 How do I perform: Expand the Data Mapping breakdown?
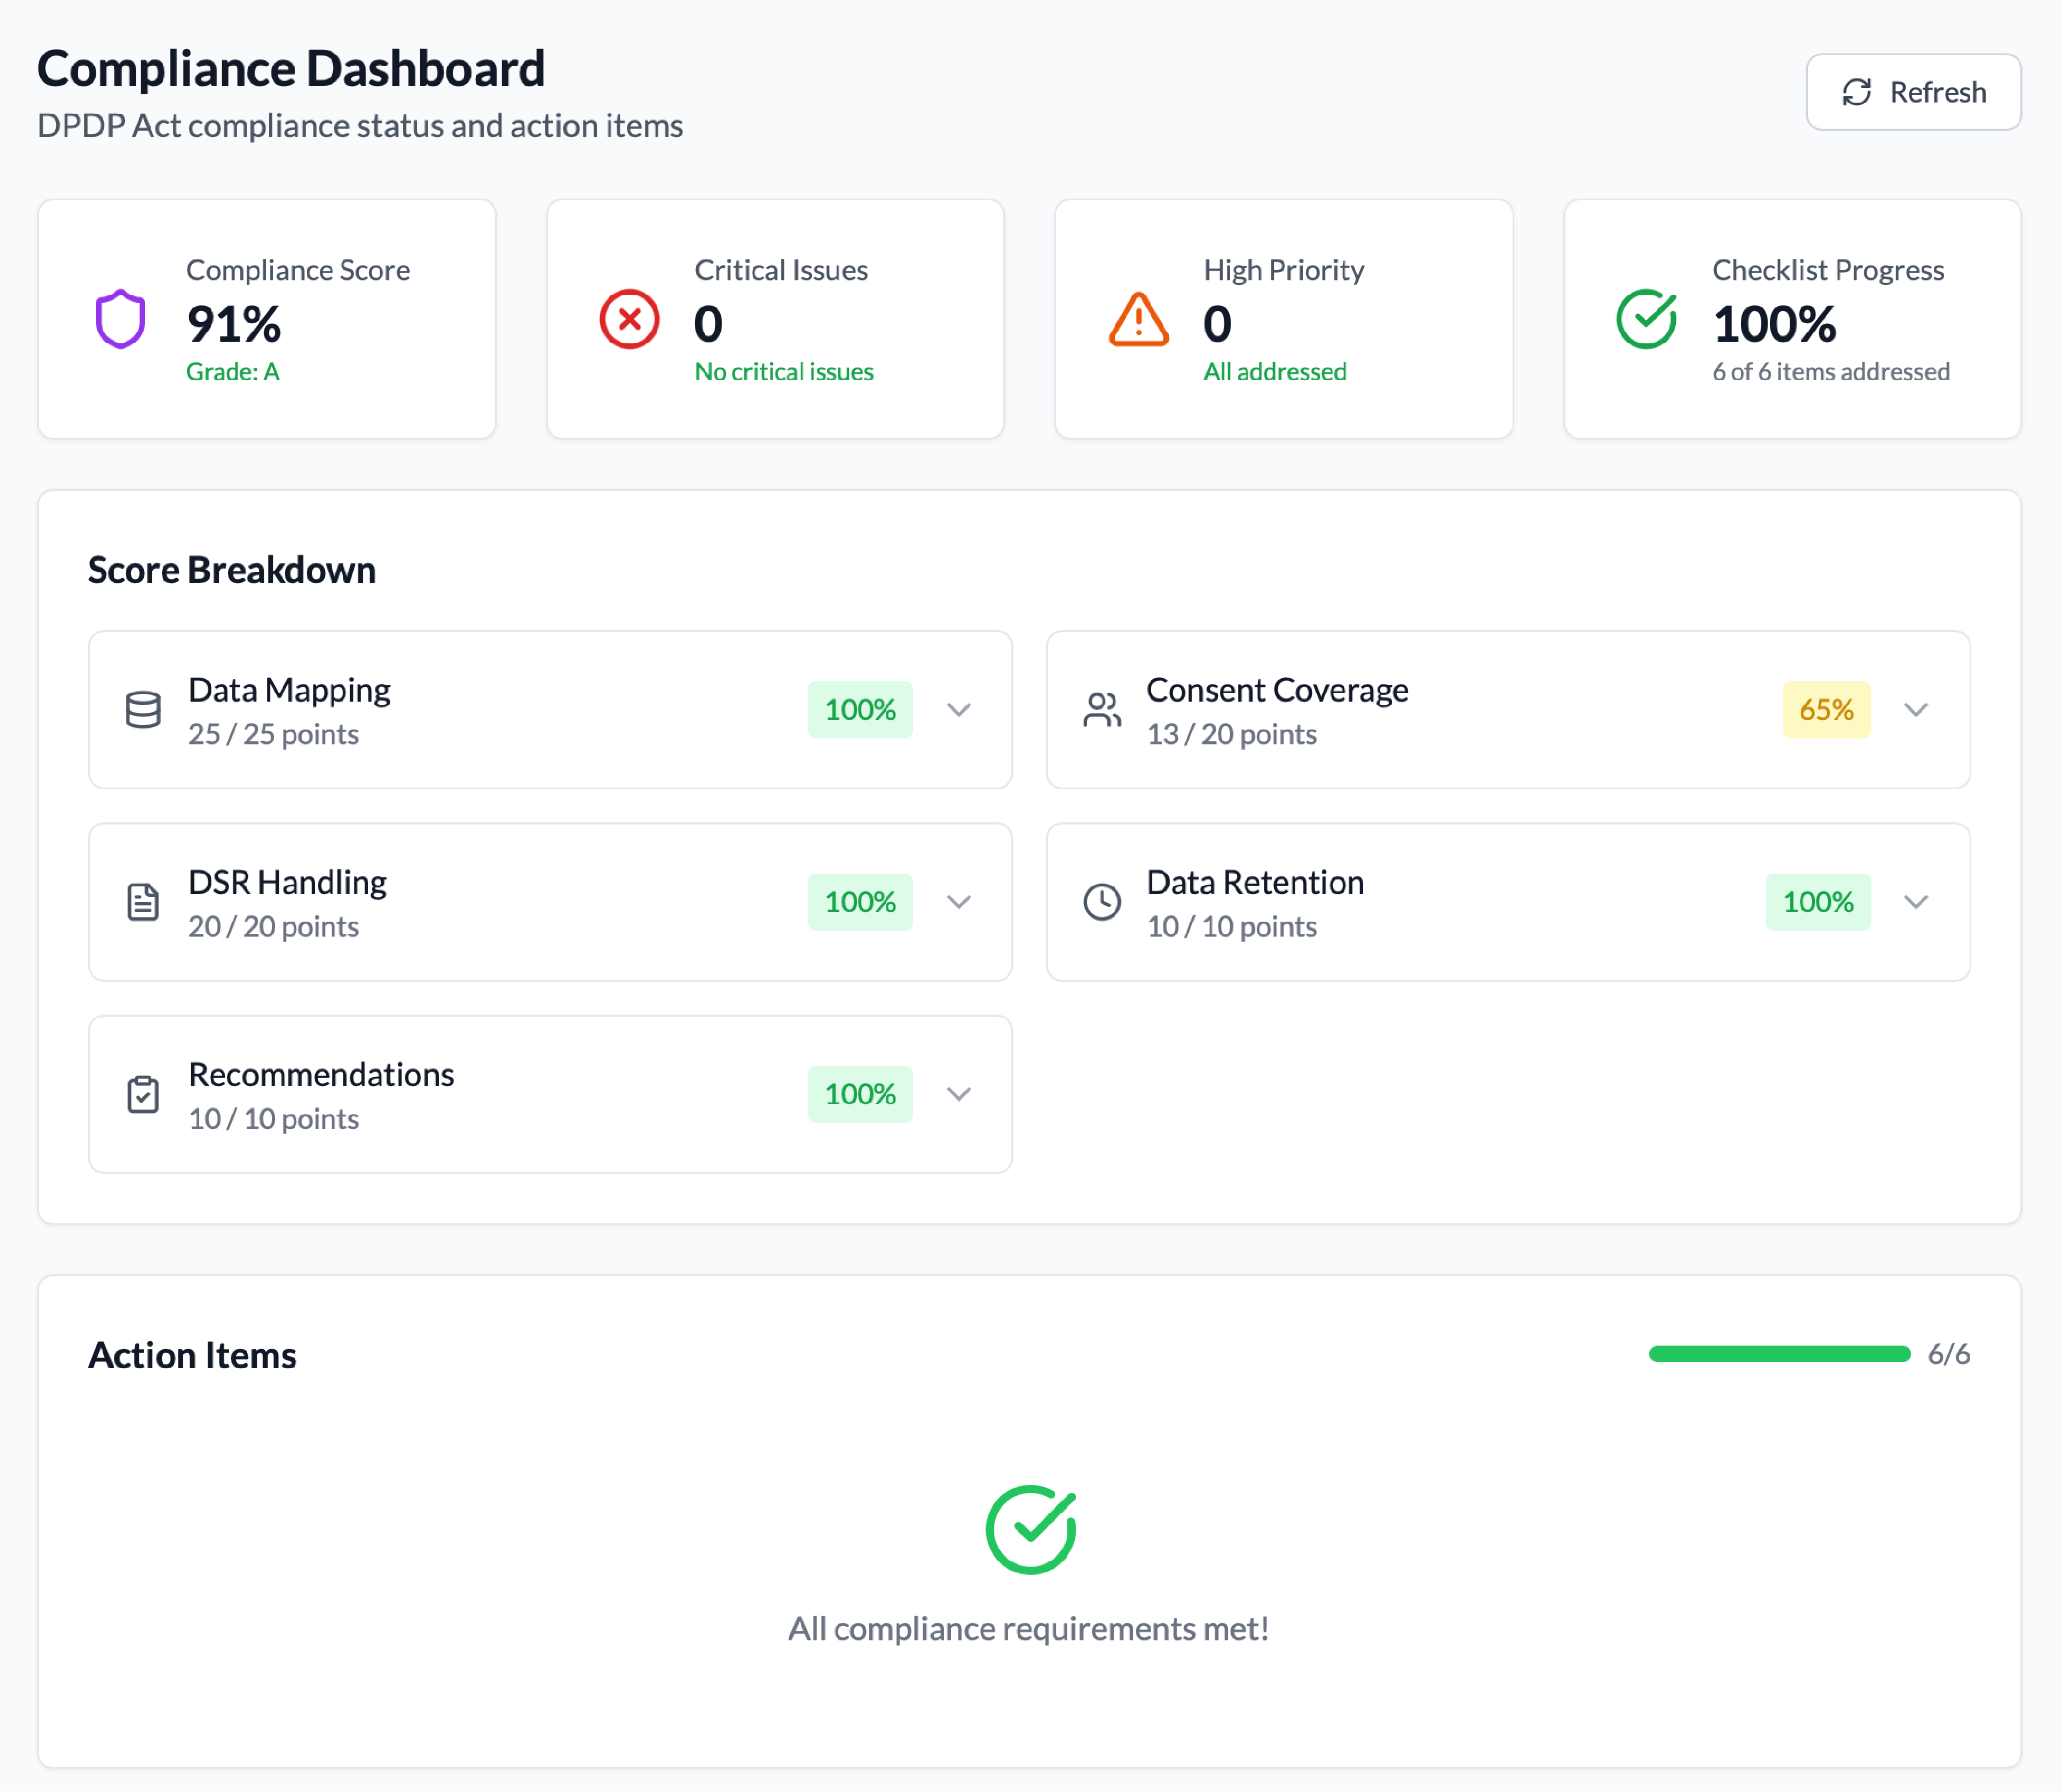tap(959, 709)
